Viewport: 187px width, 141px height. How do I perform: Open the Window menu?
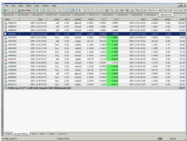(45, 6)
